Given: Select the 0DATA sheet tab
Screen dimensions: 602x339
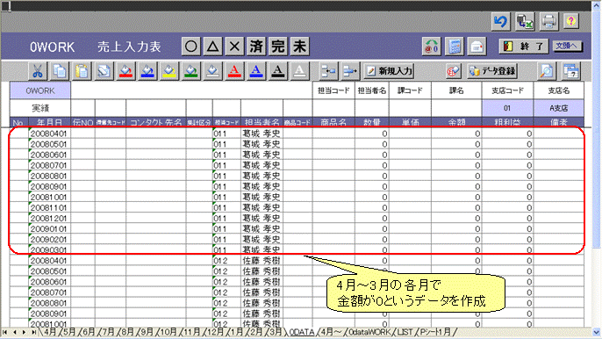Looking at the screenshot, I should pyautogui.click(x=302, y=332).
